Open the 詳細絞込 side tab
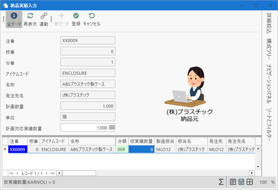The image size is (278, 190). [269, 23]
